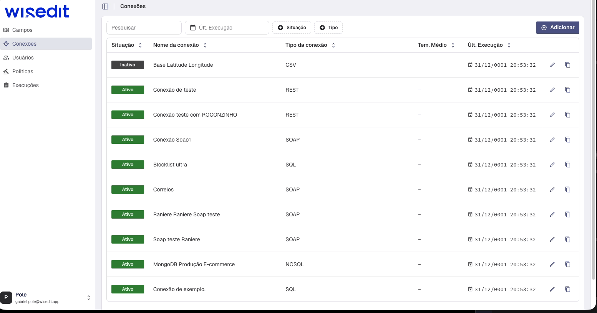This screenshot has height=313, width=597.
Task: Edit the MongoDB Produção E-commerce connection
Action: coord(552,264)
